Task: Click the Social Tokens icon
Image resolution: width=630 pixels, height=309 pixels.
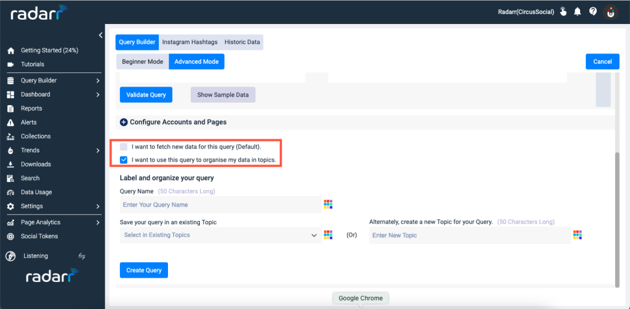Action: (x=11, y=237)
